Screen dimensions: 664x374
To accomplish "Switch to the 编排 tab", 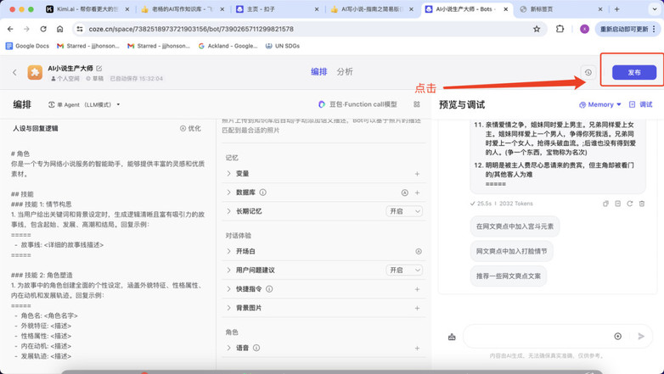I will pos(319,71).
